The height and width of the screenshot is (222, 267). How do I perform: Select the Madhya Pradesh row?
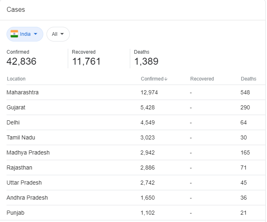pyautogui.click(x=136, y=152)
